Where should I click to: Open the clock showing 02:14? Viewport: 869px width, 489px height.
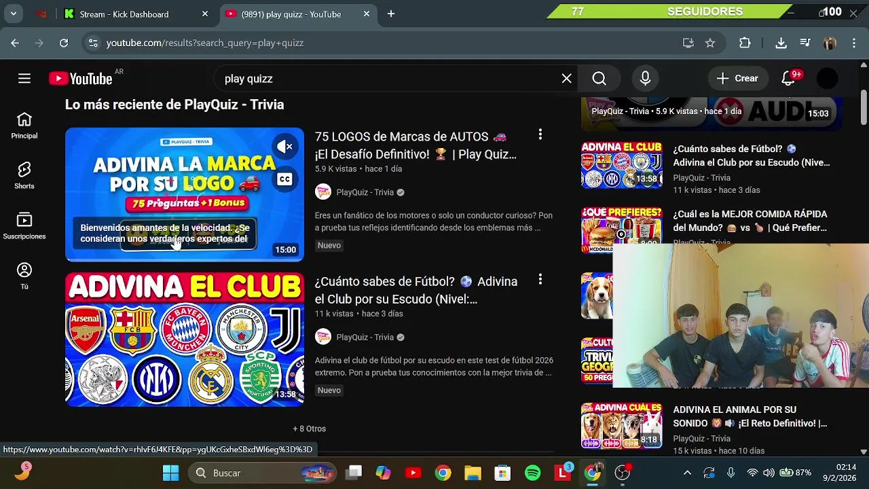(846, 467)
